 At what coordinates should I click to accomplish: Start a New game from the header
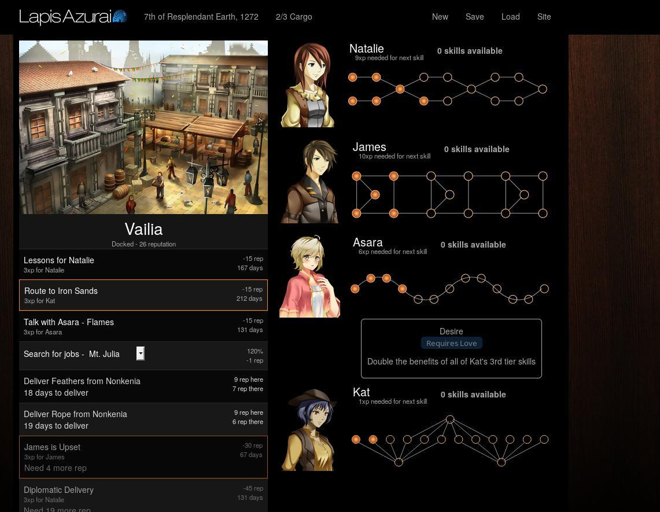coord(440,17)
